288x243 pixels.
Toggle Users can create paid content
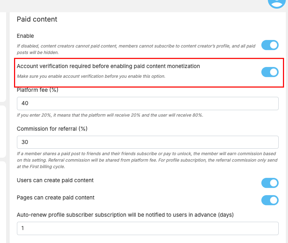(270, 183)
